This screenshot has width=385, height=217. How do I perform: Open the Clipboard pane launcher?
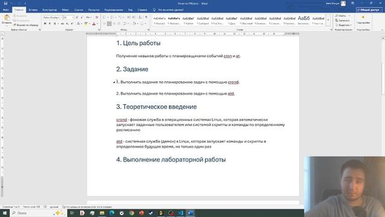(40, 30)
